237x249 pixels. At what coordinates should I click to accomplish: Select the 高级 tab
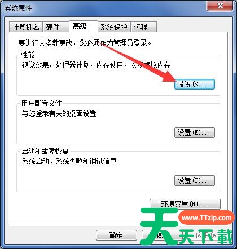(83, 26)
